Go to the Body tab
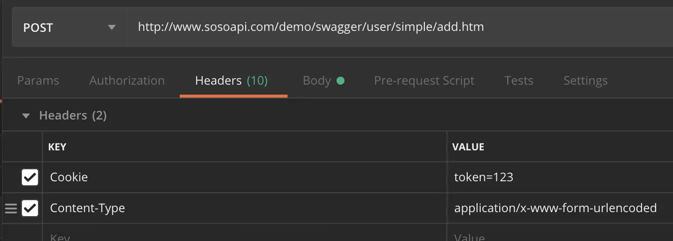Screen dimensions: 673x241 tap(324, 81)
